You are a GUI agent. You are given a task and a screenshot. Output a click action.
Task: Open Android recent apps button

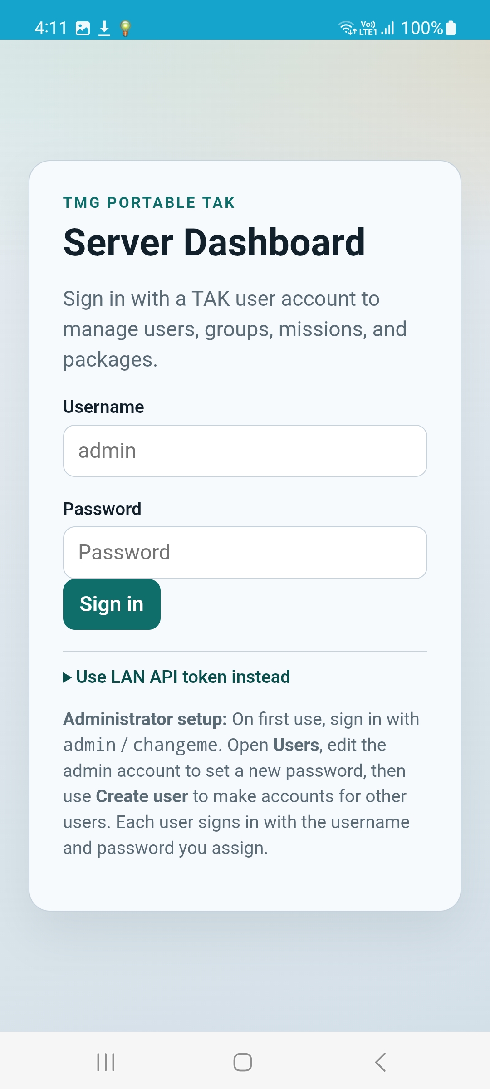pos(106,1062)
